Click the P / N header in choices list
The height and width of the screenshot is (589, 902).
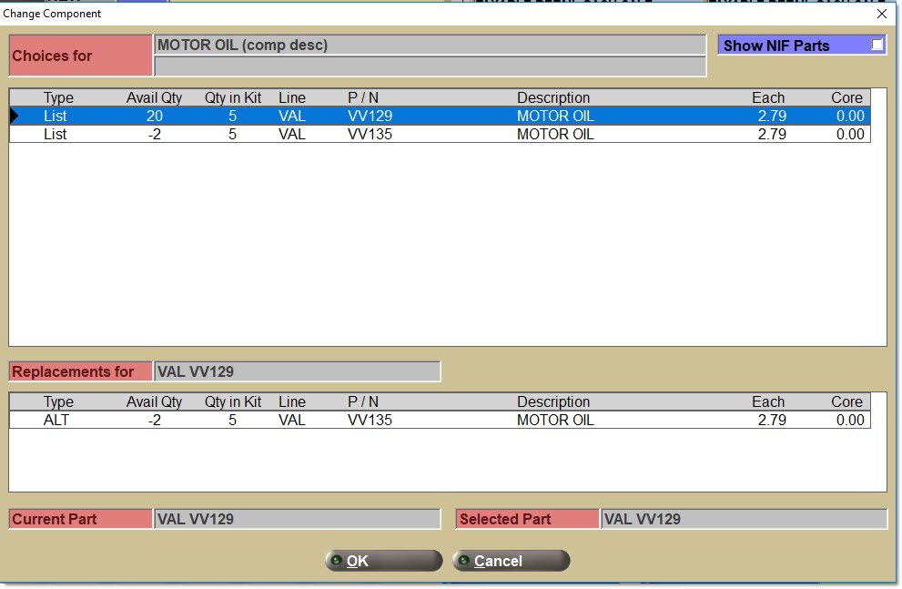click(x=365, y=98)
